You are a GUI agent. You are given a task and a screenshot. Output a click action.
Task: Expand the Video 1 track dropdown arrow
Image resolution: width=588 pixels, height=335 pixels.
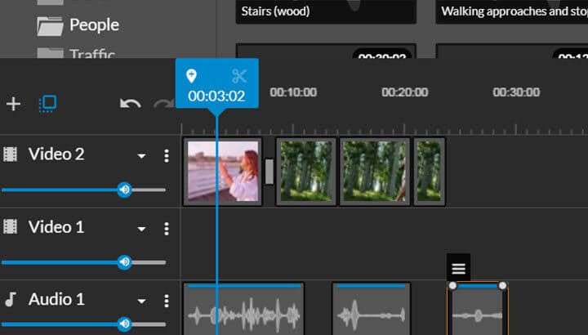(x=142, y=229)
